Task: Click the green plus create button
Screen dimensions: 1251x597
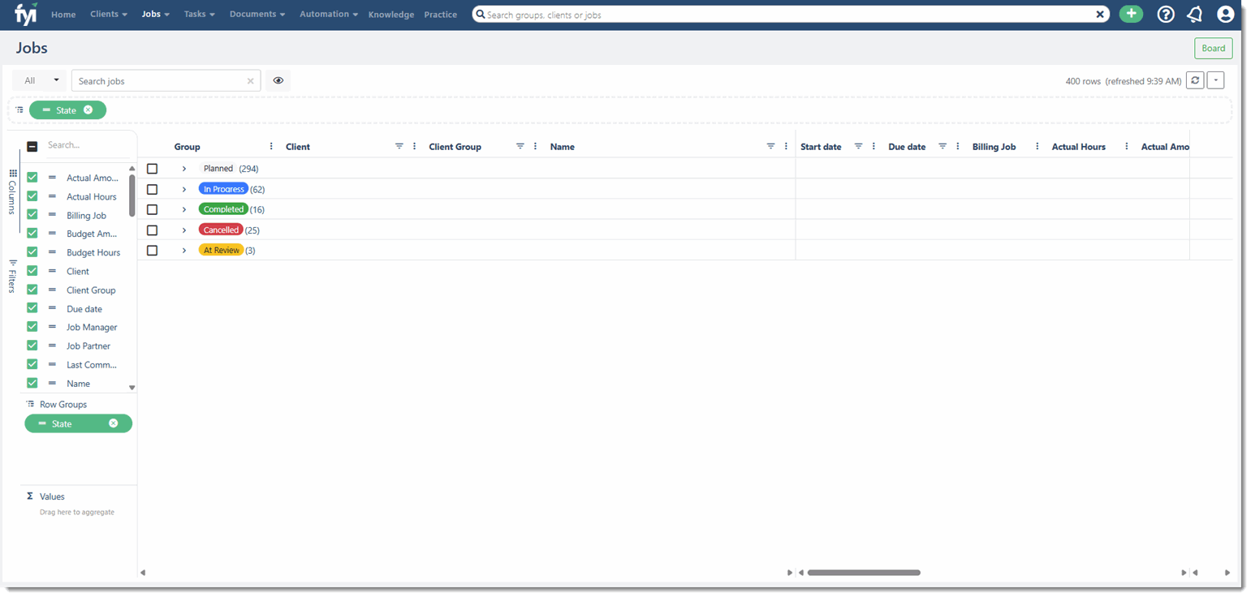Action: click(x=1131, y=14)
